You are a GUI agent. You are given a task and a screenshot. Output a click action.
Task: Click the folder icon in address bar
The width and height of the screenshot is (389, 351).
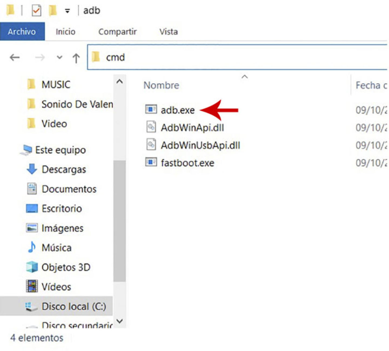(x=96, y=57)
